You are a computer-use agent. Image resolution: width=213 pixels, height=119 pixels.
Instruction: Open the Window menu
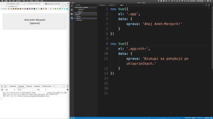[37, 1]
